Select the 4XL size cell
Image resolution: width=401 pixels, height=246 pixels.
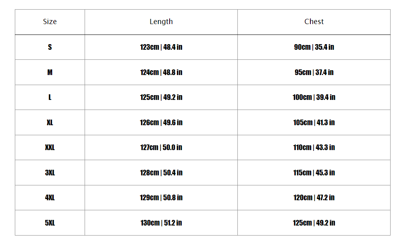click(x=50, y=197)
